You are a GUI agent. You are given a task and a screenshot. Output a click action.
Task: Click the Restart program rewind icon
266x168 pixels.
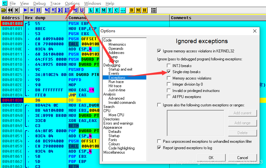(10, 10)
